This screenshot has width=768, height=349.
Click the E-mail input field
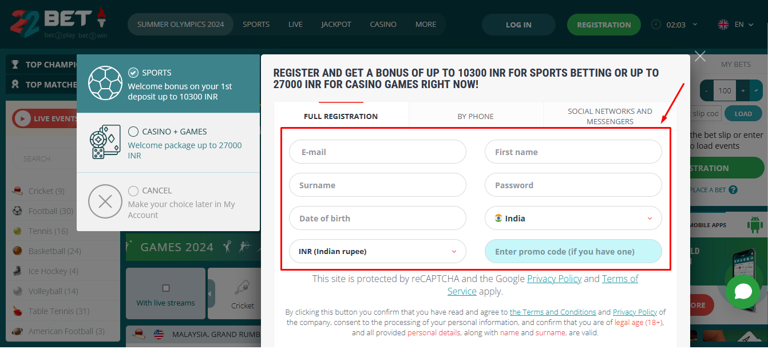377,152
